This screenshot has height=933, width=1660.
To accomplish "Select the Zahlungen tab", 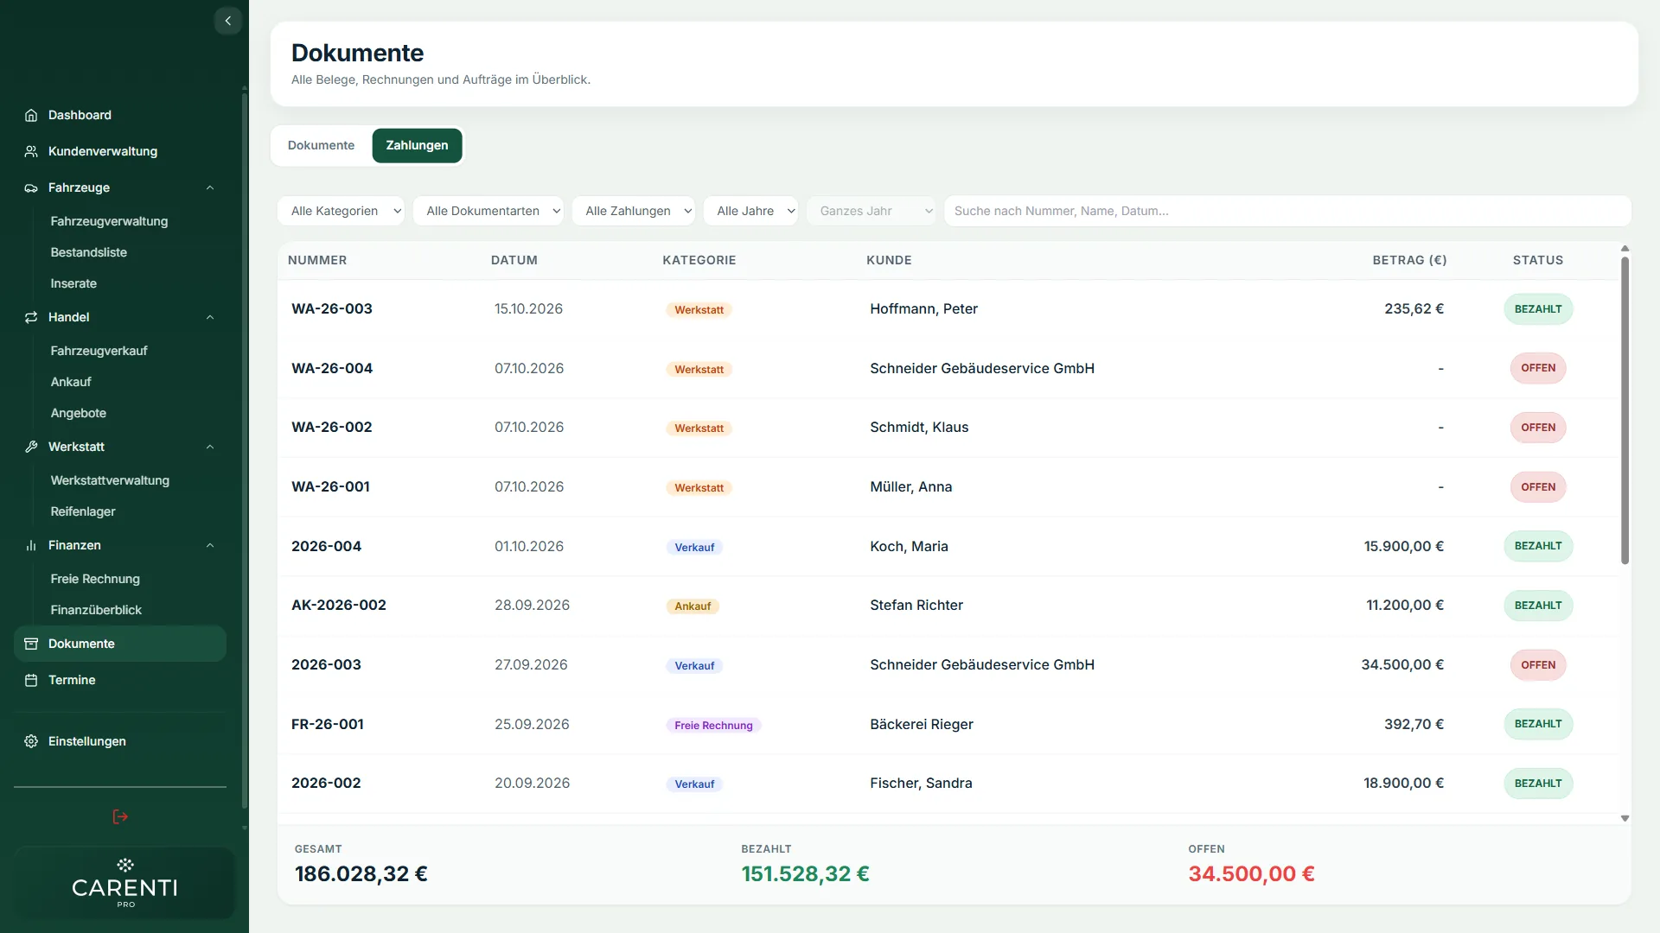I will pos(417,145).
